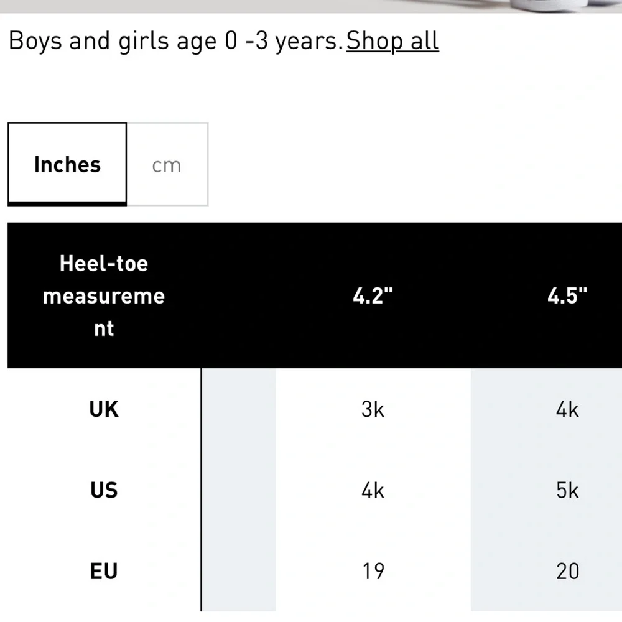Select the Heel-toe measurement header cell

pyautogui.click(x=103, y=295)
